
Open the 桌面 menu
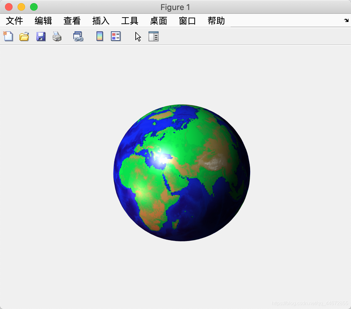pos(158,21)
